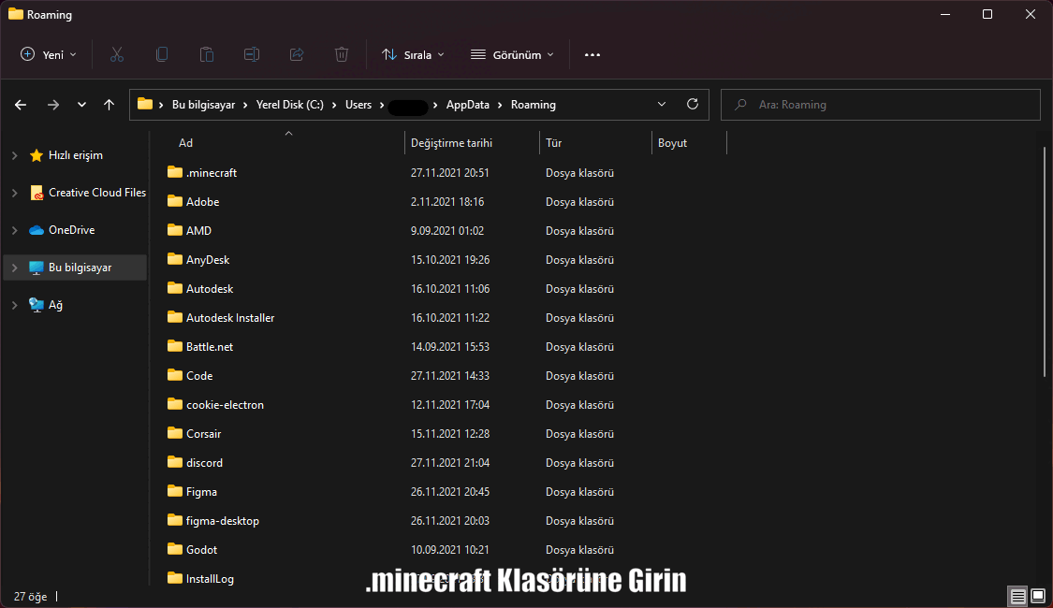Go back with the left arrow
1053x608 pixels.
(21, 105)
